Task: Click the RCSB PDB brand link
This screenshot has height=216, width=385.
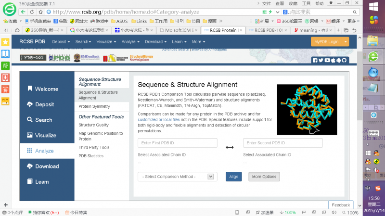Action: coord(32,42)
